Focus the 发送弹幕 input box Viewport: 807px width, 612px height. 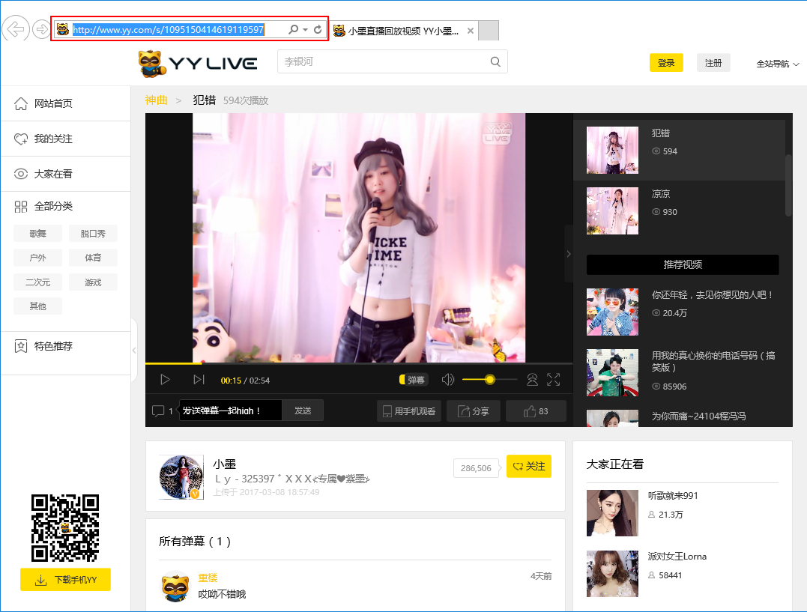click(x=230, y=410)
